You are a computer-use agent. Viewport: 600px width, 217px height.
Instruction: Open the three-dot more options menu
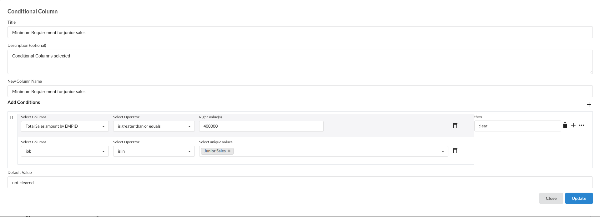(582, 125)
